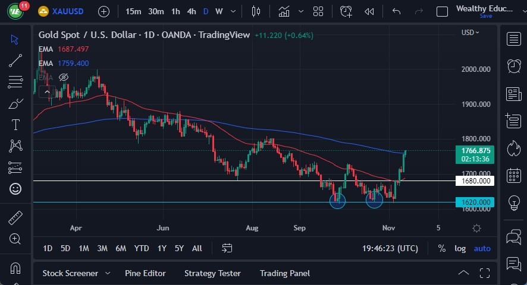The image size is (527, 285).
Task: Open the economic calendar icon
Action: point(513,175)
